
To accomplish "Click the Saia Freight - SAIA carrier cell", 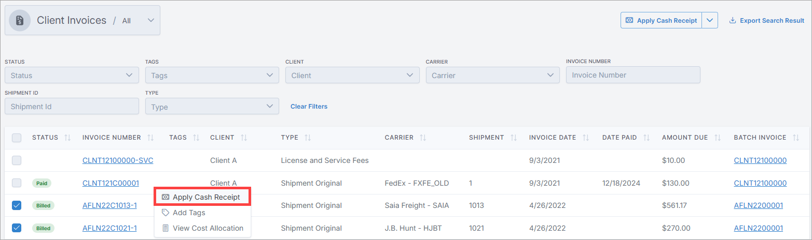I will [x=417, y=205].
